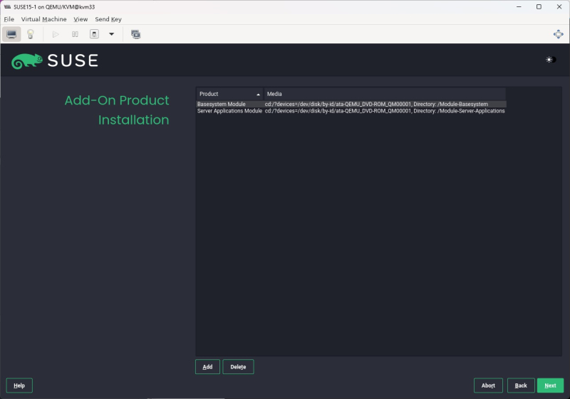Click the Delete button

point(238,367)
